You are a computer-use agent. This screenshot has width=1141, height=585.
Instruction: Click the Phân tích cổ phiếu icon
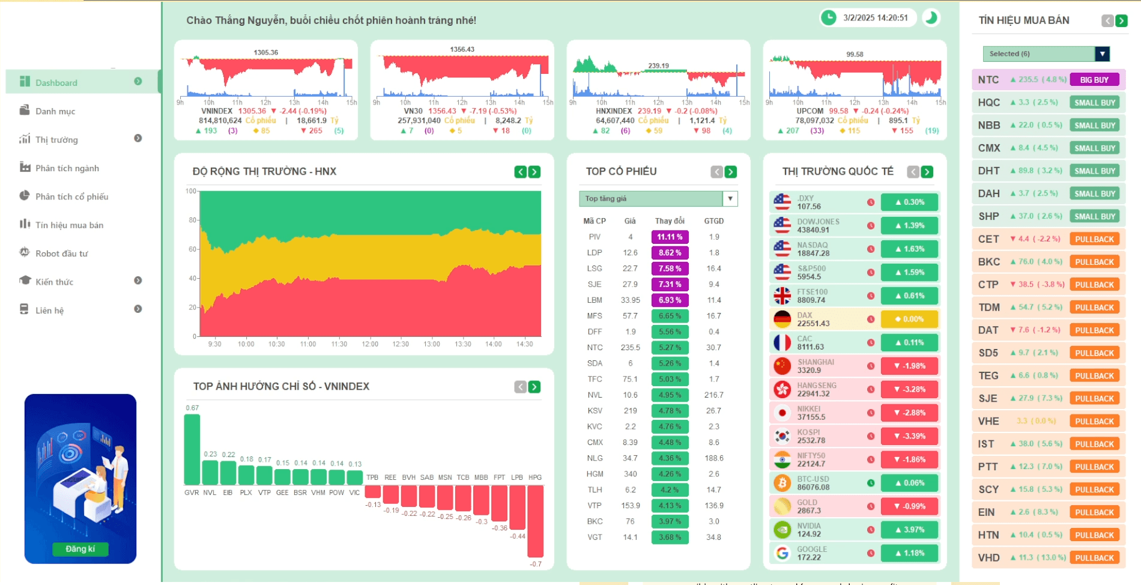25,196
